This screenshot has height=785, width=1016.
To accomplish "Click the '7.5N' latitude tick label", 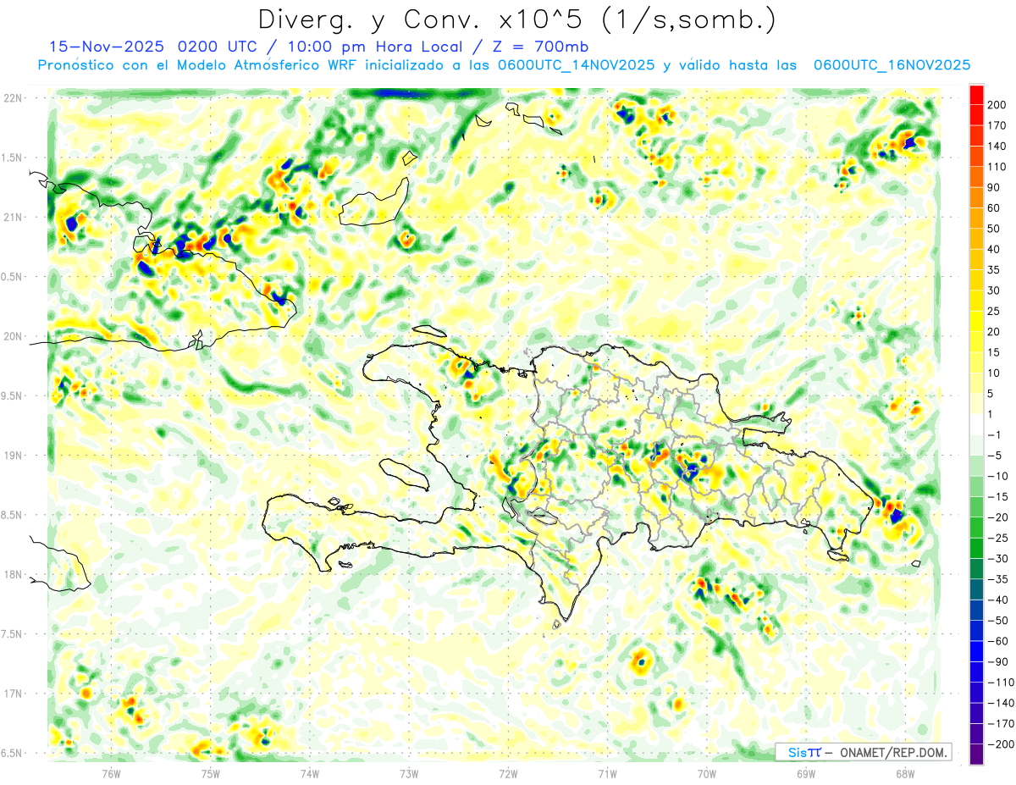I will pyautogui.click(x=13, y=634).
